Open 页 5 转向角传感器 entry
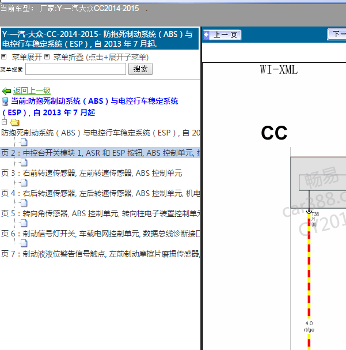346x350 pixels. coord(100,213)
